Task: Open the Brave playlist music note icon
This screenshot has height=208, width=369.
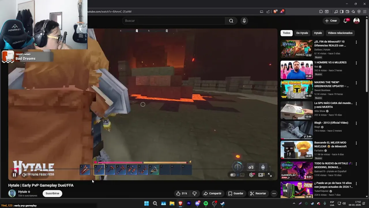Action: 336,12
